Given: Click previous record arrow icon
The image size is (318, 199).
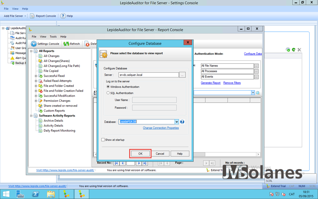Looking at the screenshot, I should (122, 163).
